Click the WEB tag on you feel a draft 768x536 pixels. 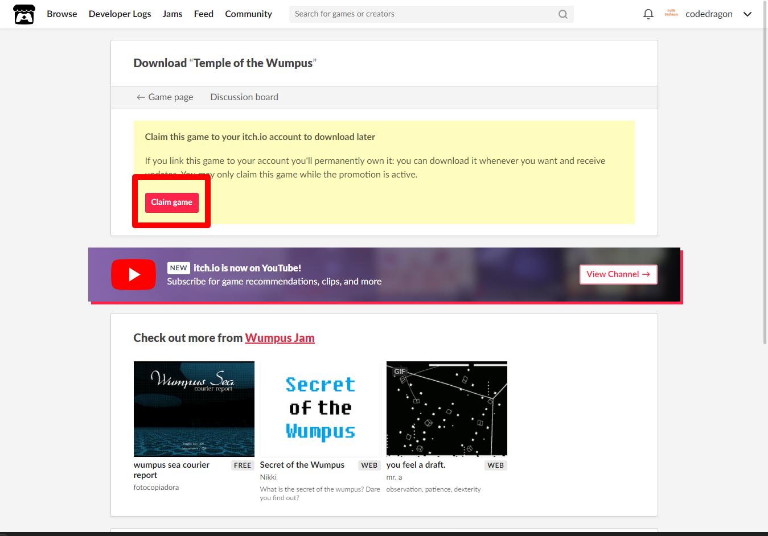pos(496,465)
